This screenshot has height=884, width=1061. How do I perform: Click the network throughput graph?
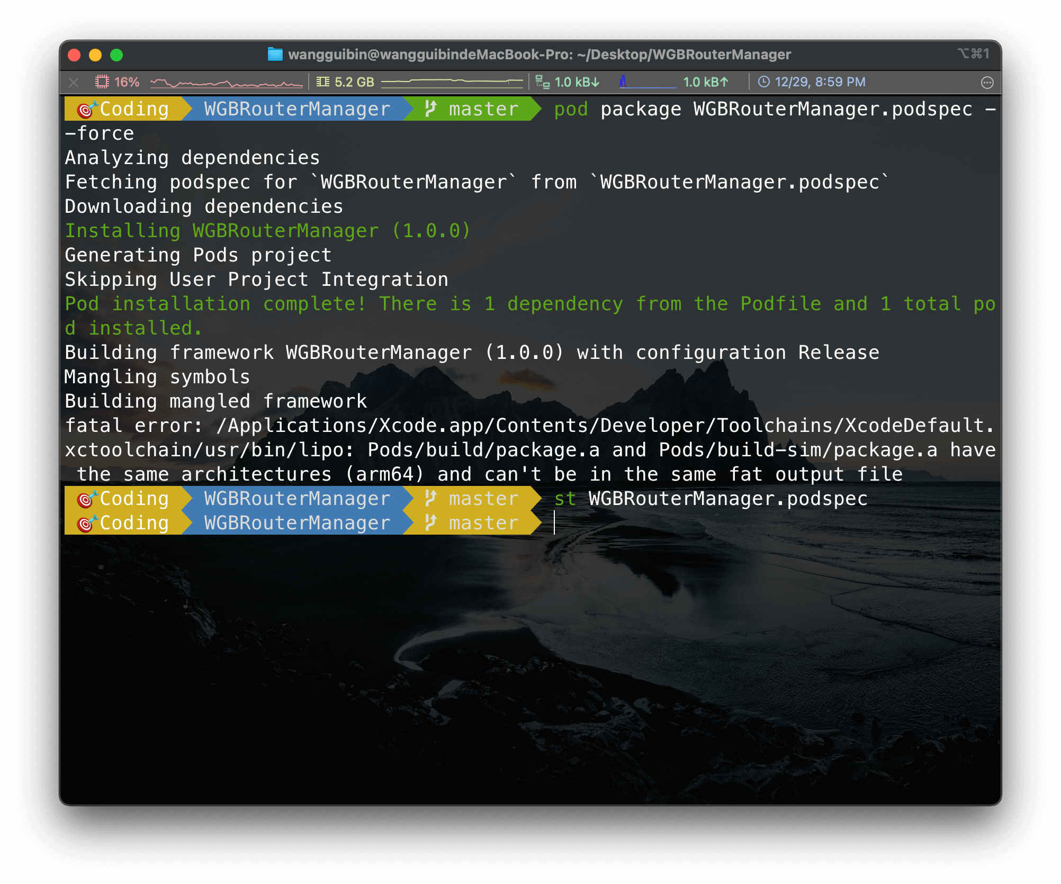tap(648, 82)
